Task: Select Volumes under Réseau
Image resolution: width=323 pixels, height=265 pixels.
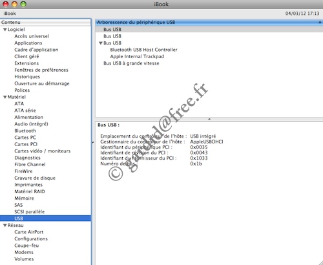Action: tap(24, 259)
